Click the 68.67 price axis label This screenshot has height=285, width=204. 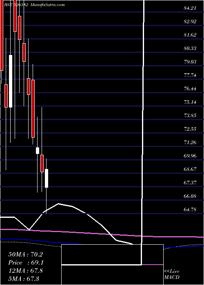(190, 169)
